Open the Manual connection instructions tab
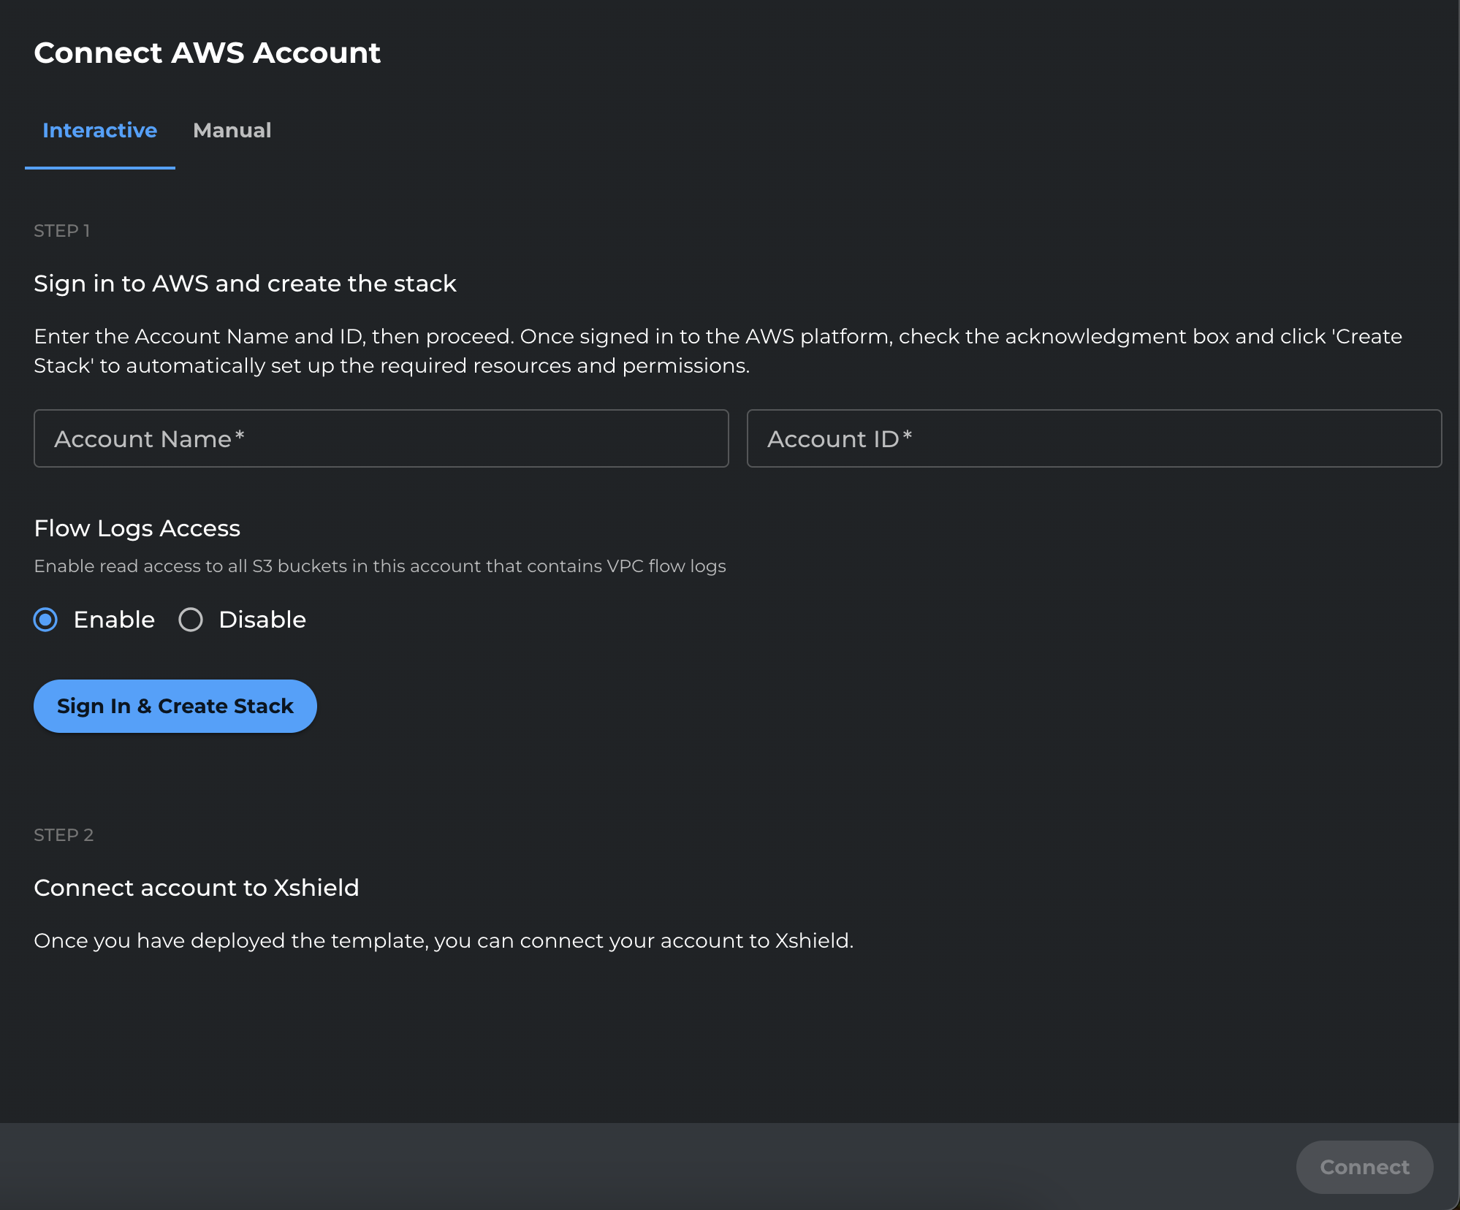 click(232, 131)
